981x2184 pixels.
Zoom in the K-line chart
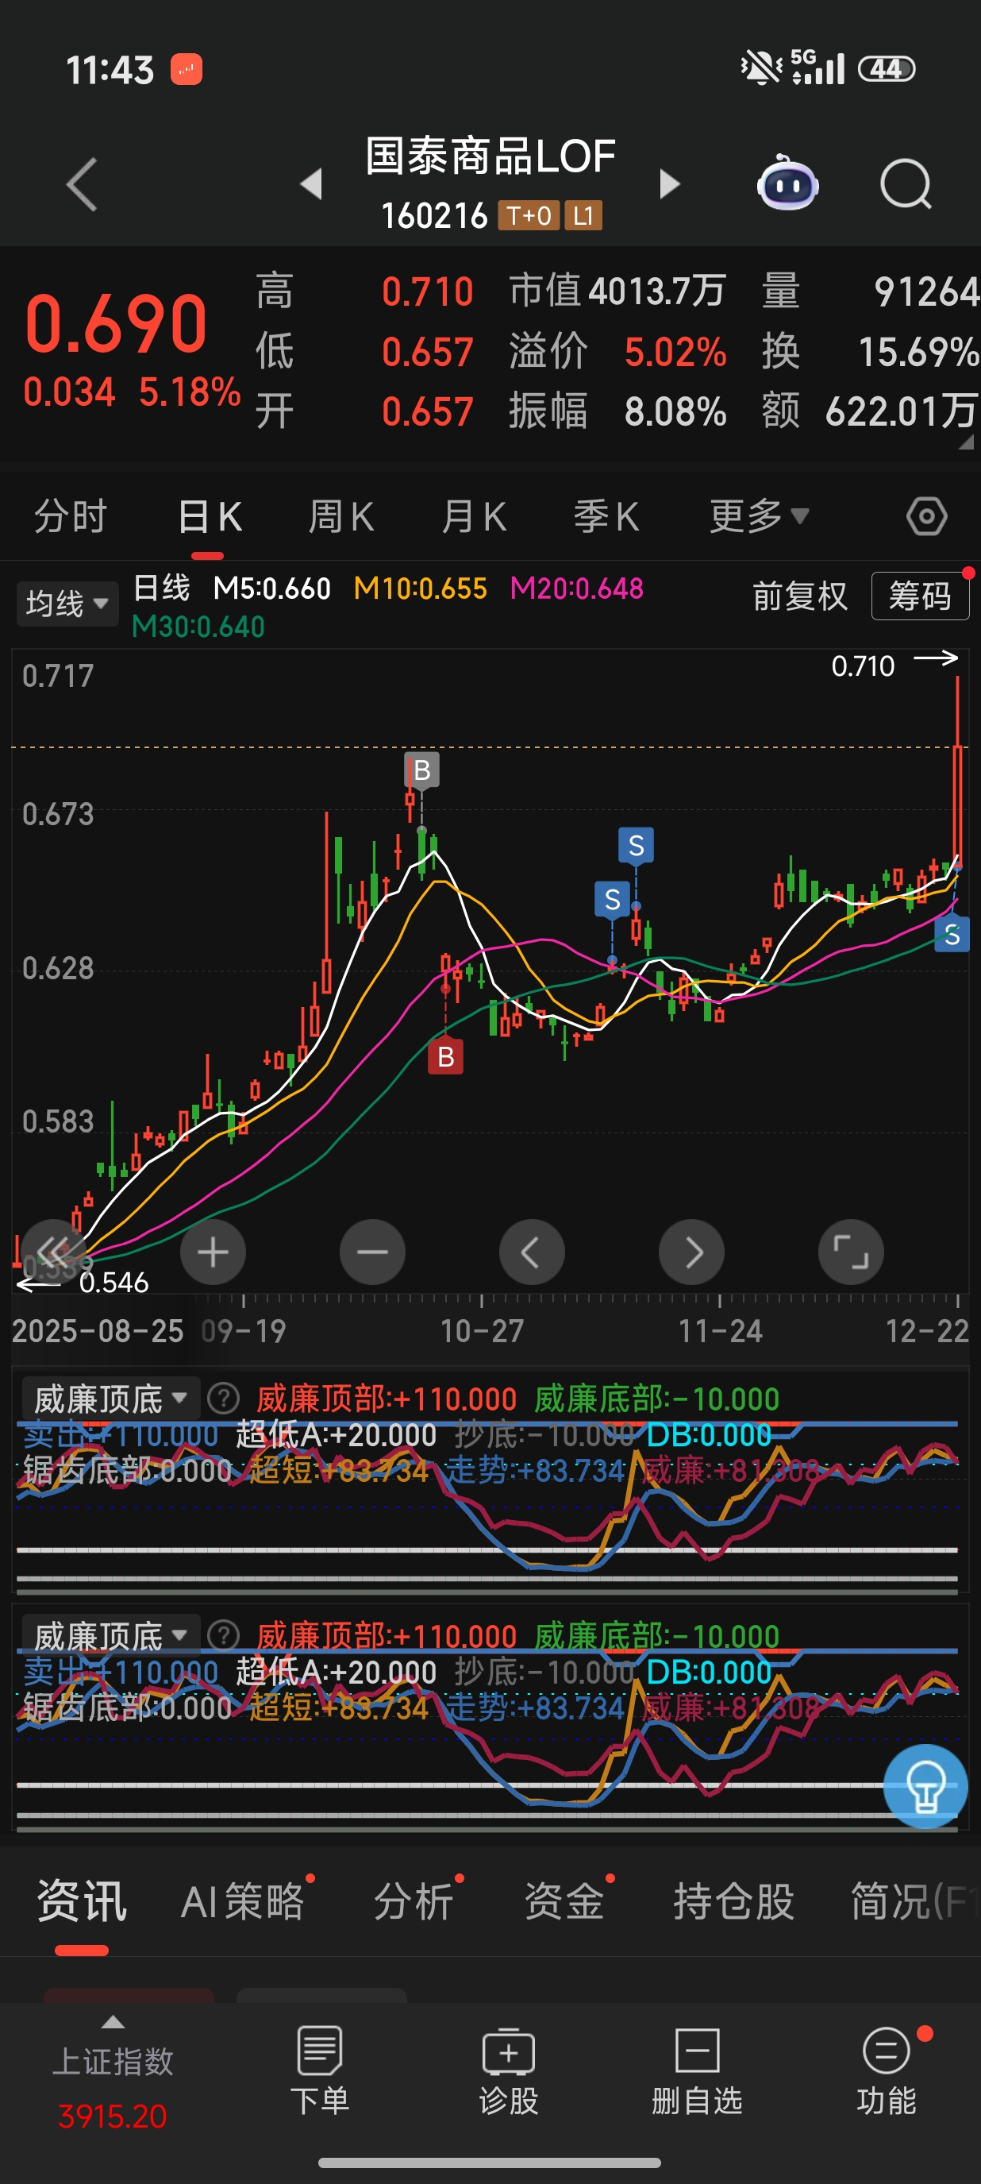[x=214, y=1252]
